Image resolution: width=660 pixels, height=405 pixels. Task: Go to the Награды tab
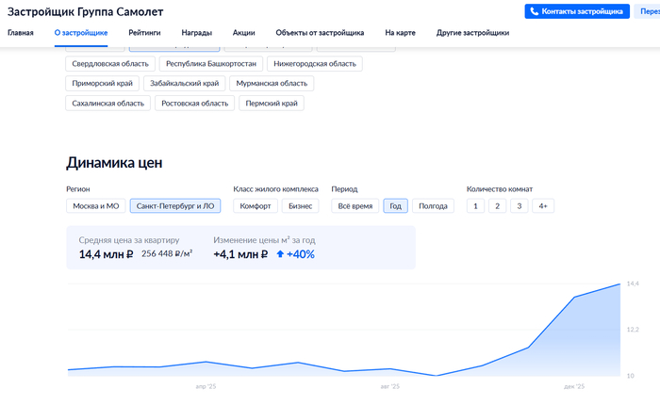point(196,33)
